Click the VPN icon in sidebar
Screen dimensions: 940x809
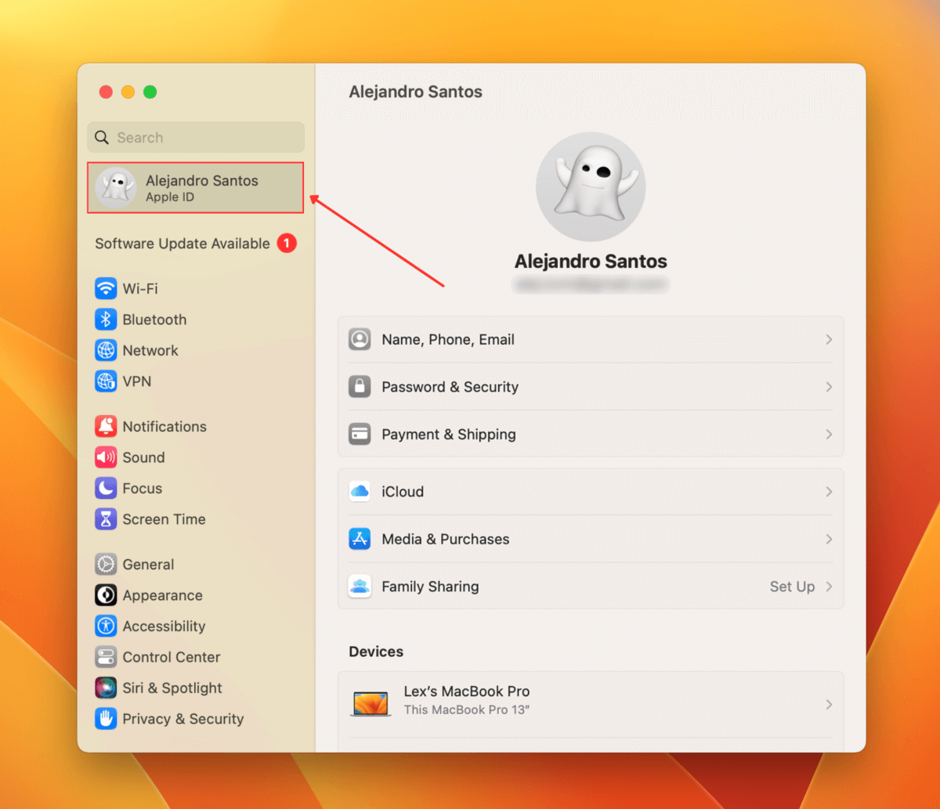point(106,381)
